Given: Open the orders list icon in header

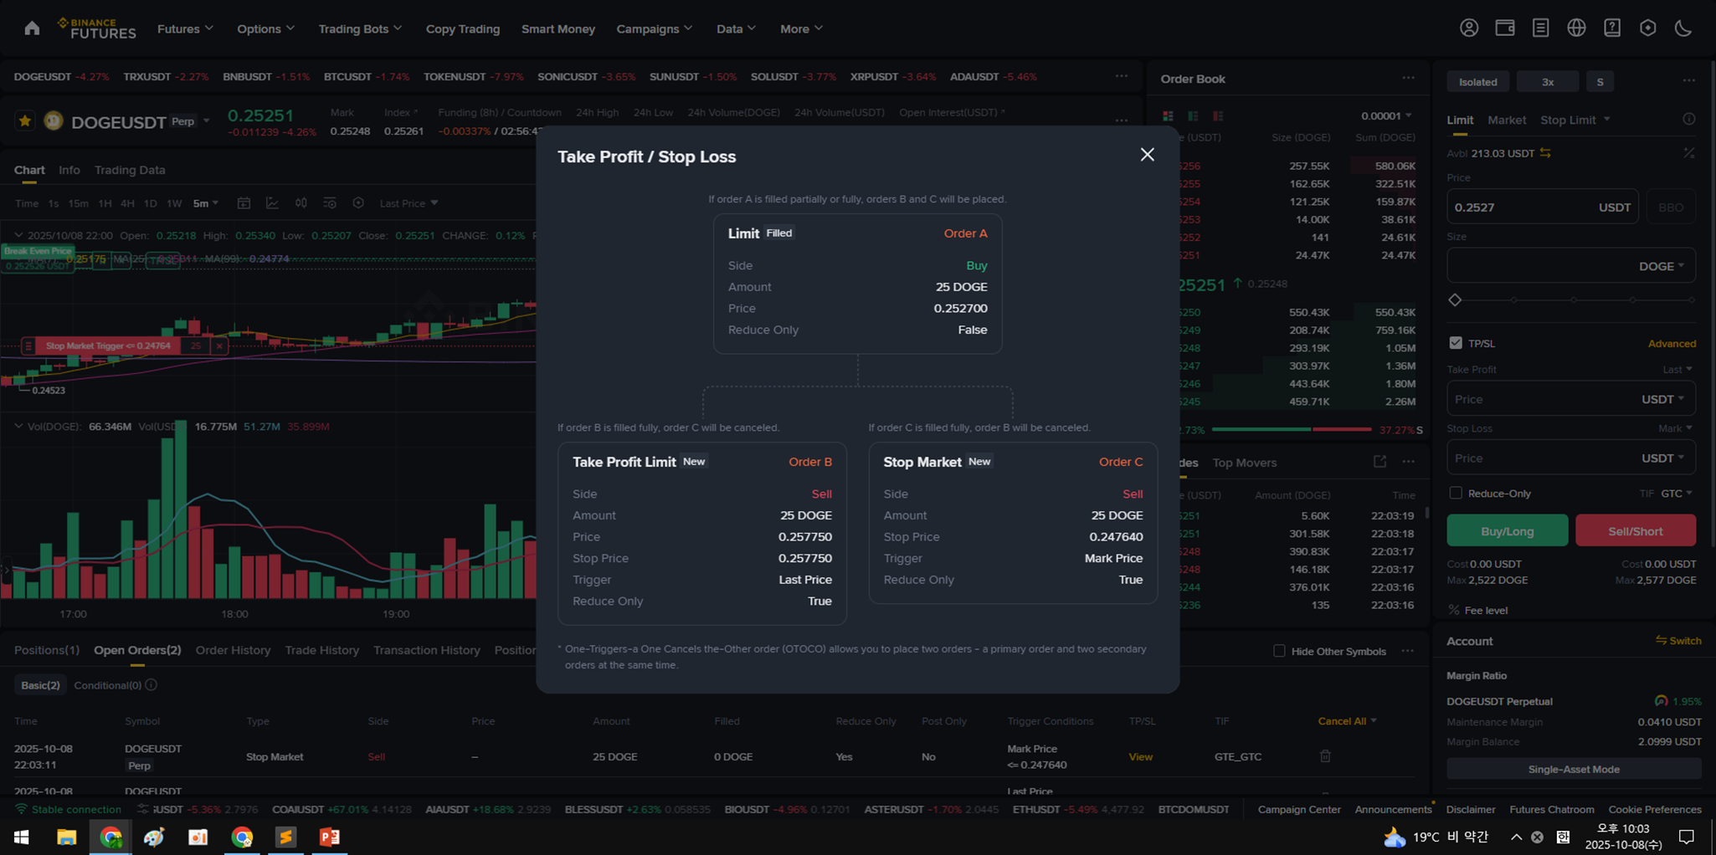Looking at the screenshot, I should point(1540,28).
